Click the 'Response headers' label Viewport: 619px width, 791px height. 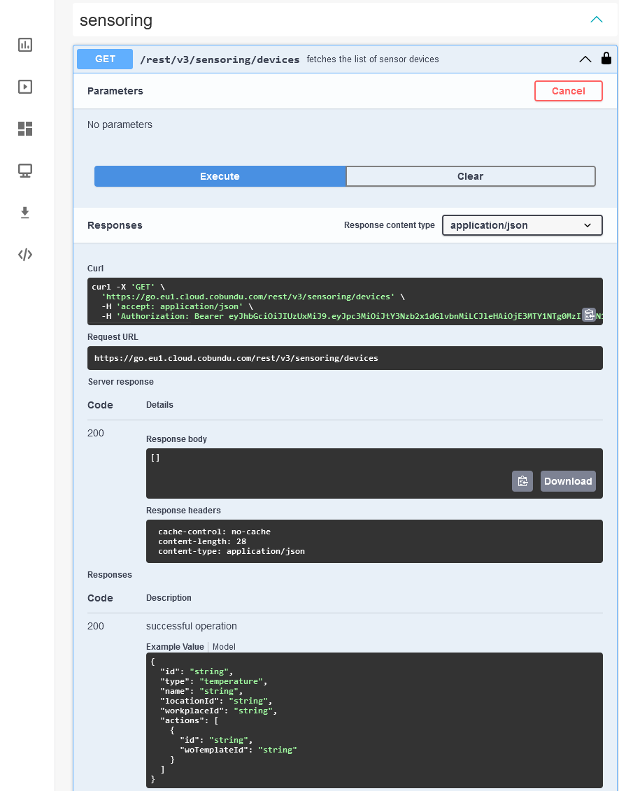coord(184,511)
